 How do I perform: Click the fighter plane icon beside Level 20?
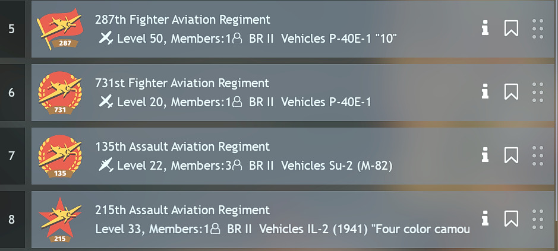106,101
